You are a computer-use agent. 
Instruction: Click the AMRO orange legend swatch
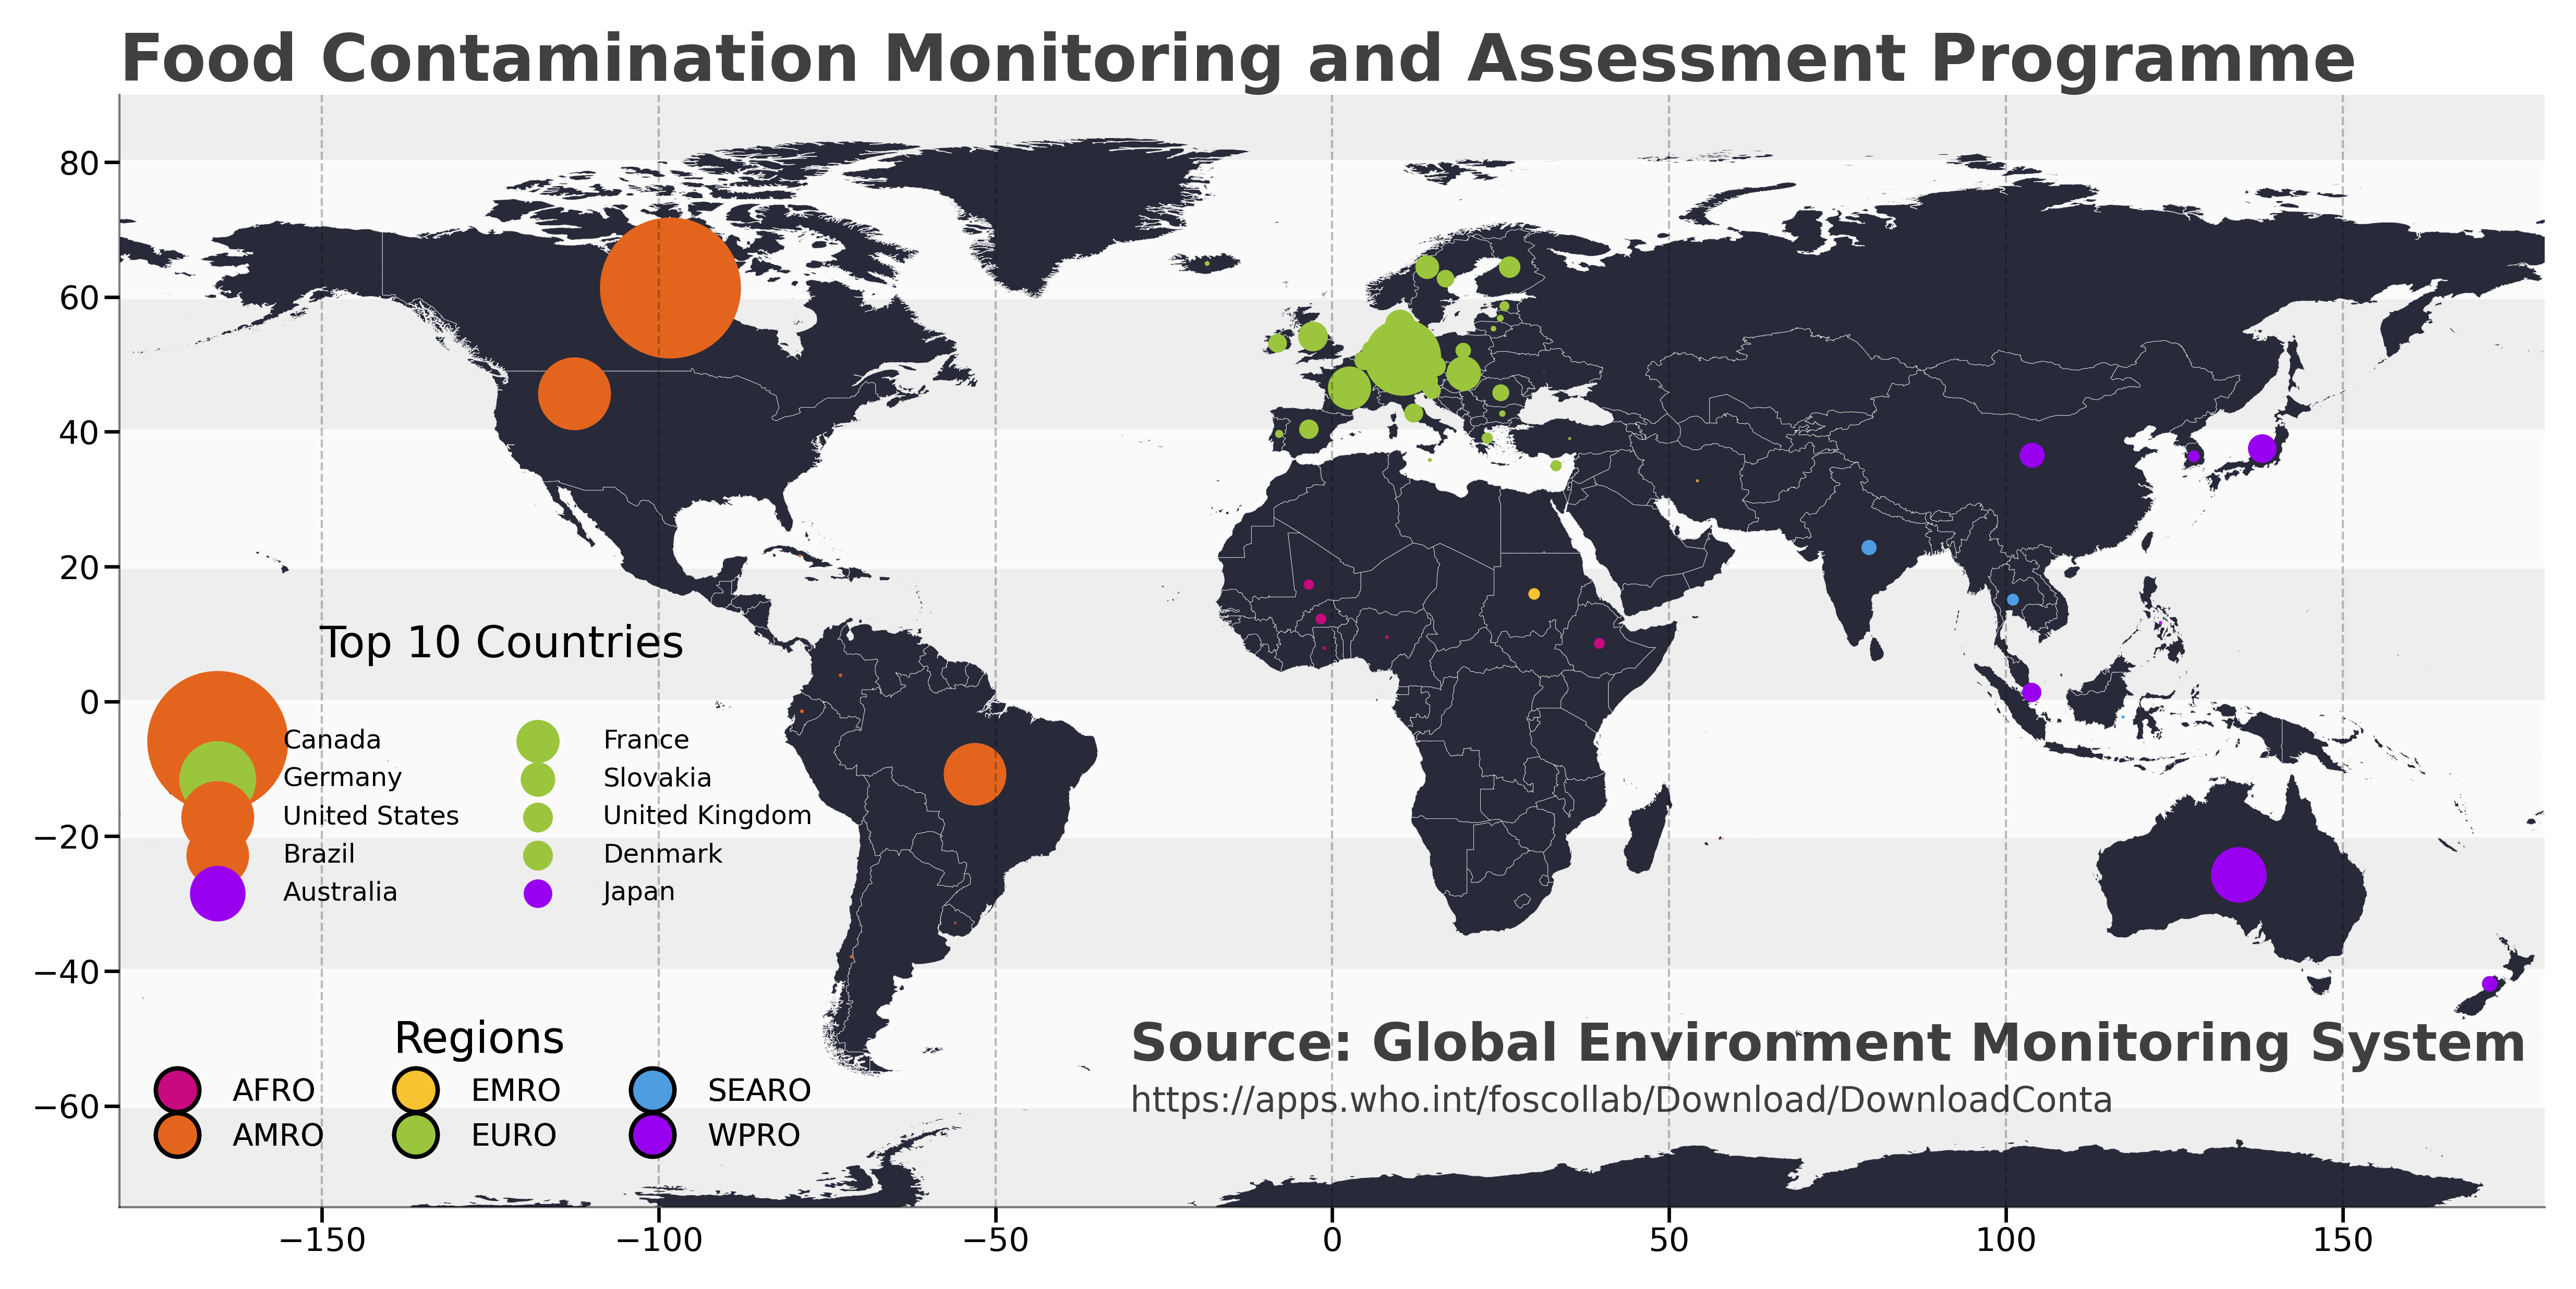pyautogui.click(x=178, y=1135)
